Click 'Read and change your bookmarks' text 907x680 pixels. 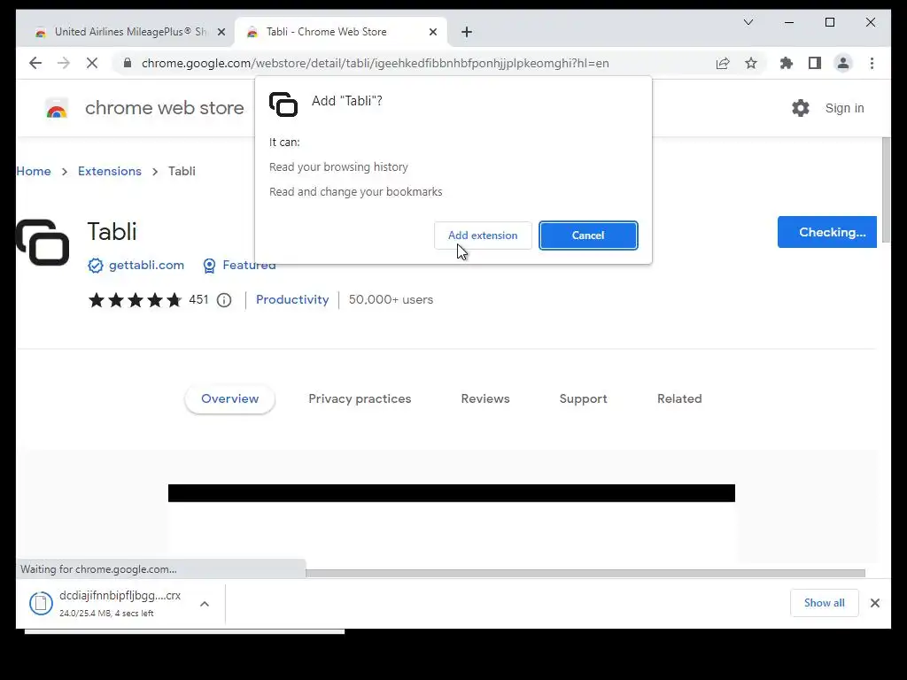click(x=356, y=192)
